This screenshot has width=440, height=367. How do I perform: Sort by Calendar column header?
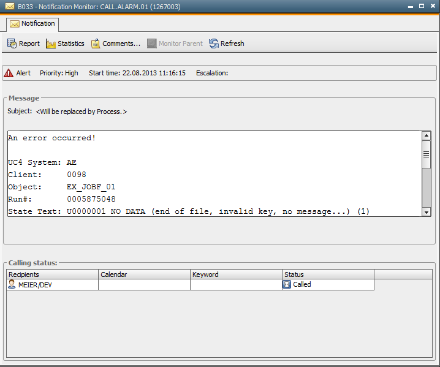[x=144, y=274]
